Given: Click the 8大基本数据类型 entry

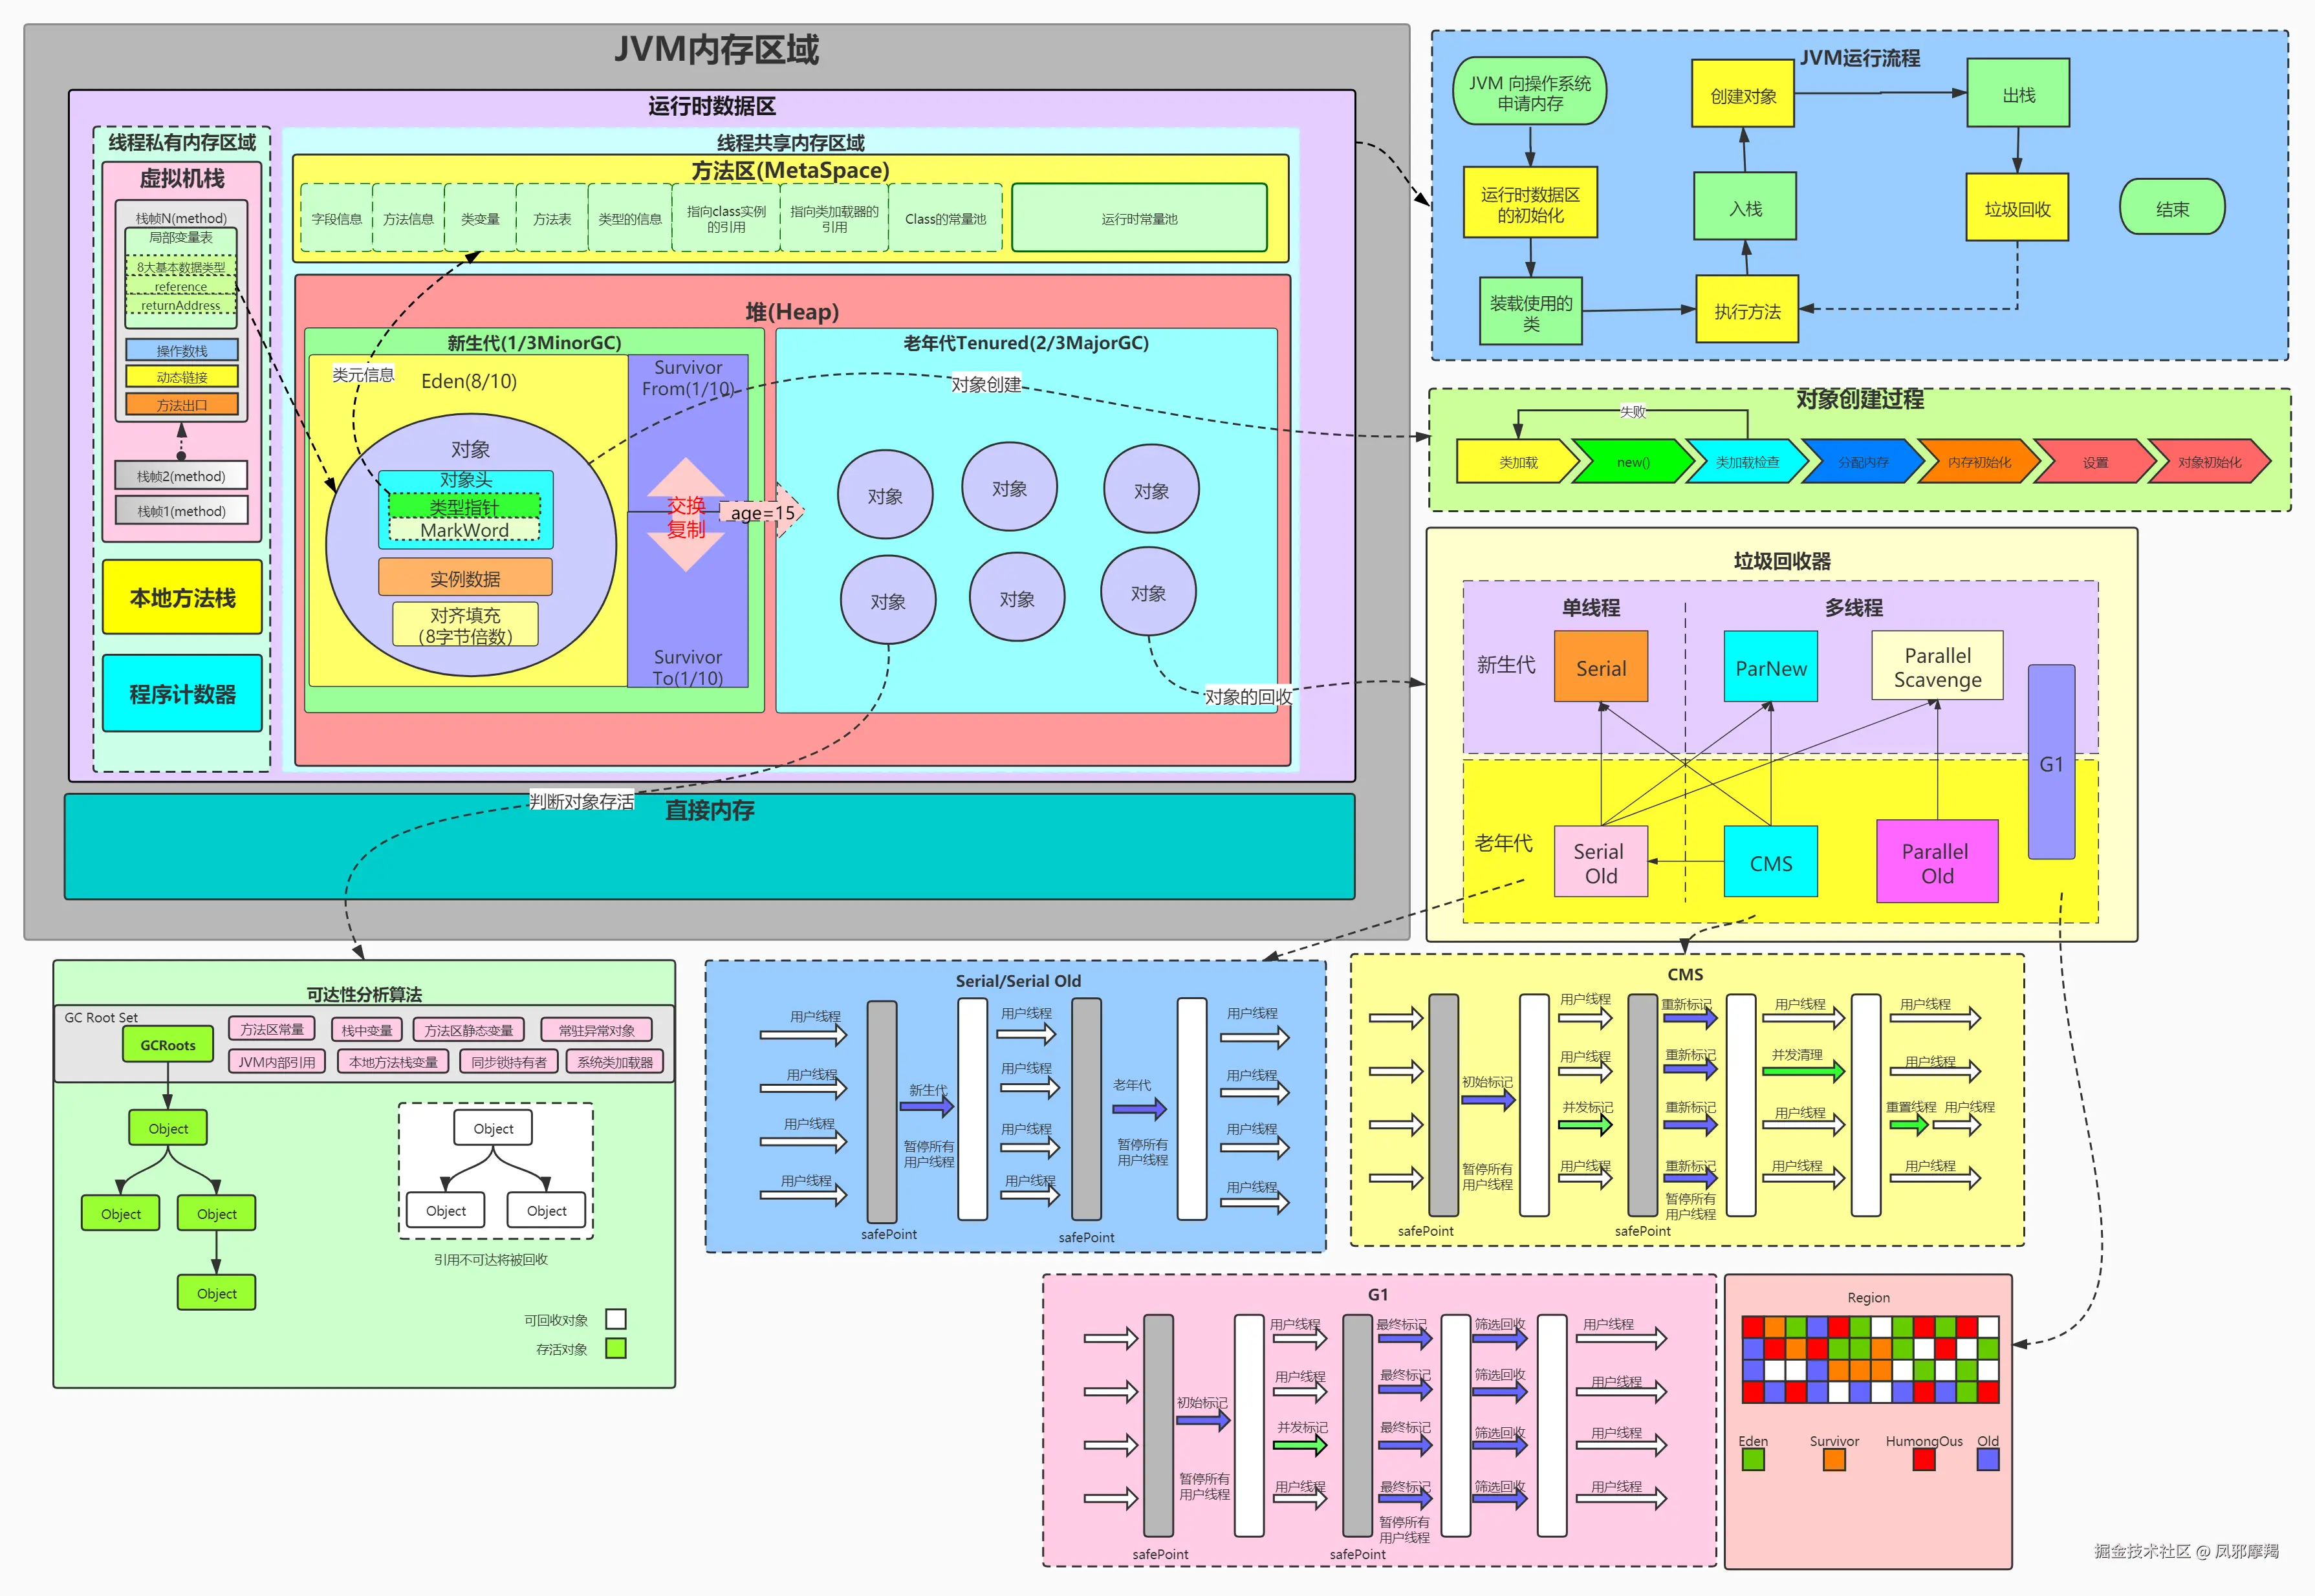Looking at the screenshot, I should 181,267.
